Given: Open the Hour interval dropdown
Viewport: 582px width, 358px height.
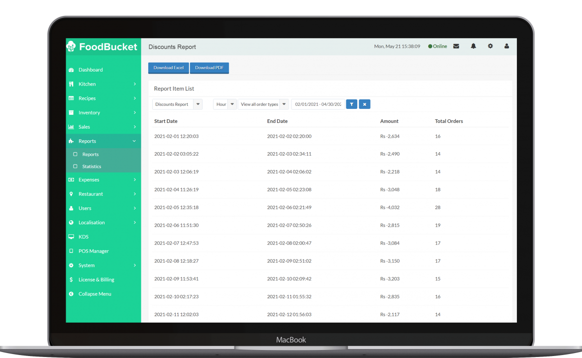Looking at the screenshot, I should (x=225, y=104).
